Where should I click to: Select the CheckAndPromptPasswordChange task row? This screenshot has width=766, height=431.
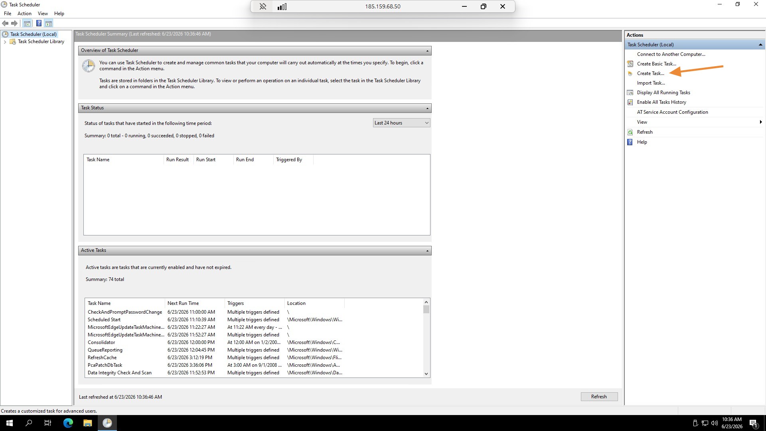pos(215,312)
